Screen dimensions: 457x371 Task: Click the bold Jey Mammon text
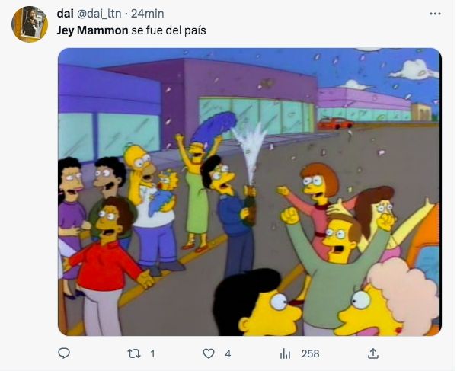[92, 30]
